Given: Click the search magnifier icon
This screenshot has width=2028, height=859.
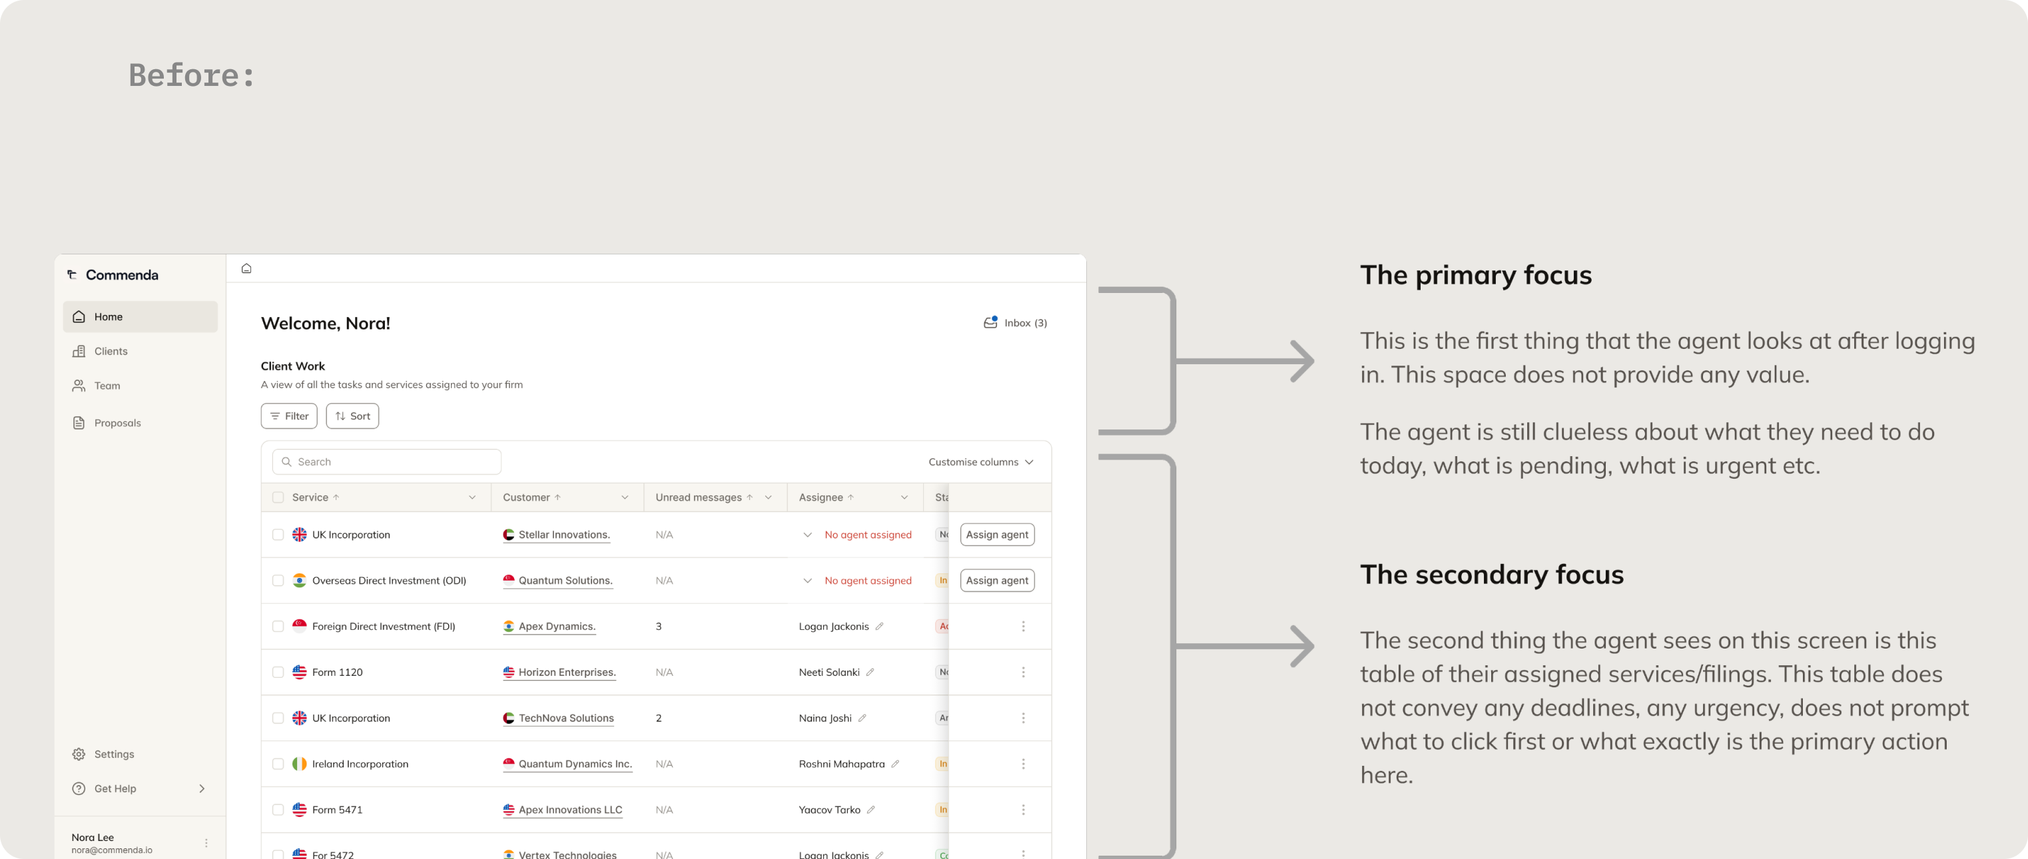Looking at the screenshot, I should click(286, 461).
